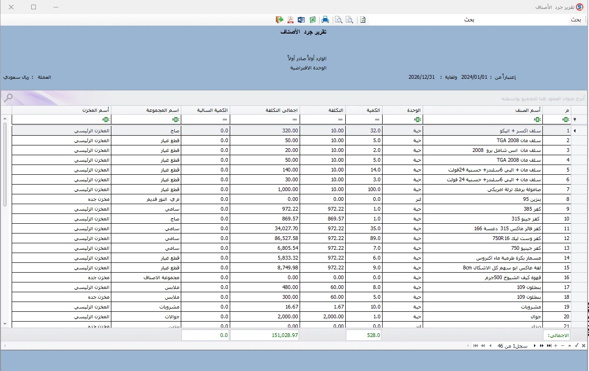Screen dimensions: 589x371
Task: Click the grand total value 151,028.97
Action: [265, 335]
